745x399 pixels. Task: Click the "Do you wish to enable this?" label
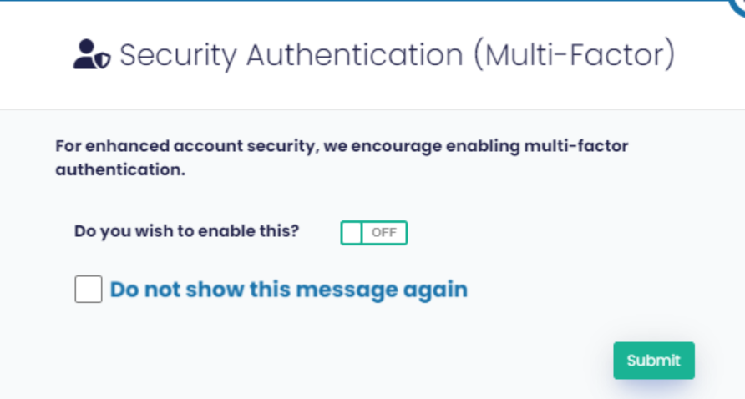[x=186, y=231]
